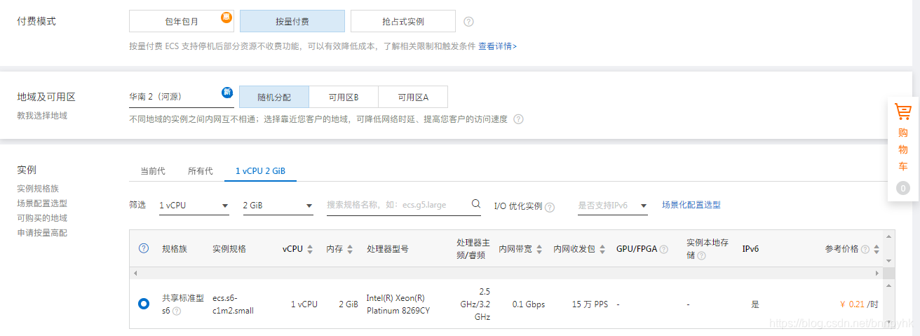Open the 是否支持IPv6 dropdown

613,206
